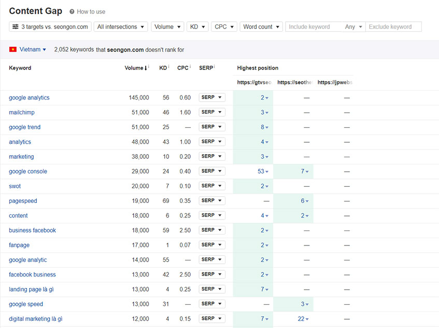
Task: Open the google speed keyword link
Action: pos(26,304)
